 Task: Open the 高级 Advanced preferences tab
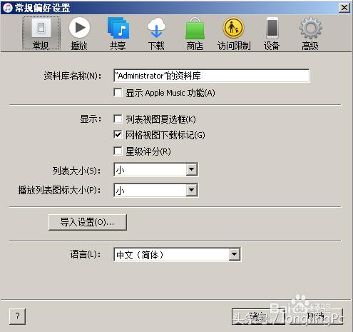tap(310, 34)
